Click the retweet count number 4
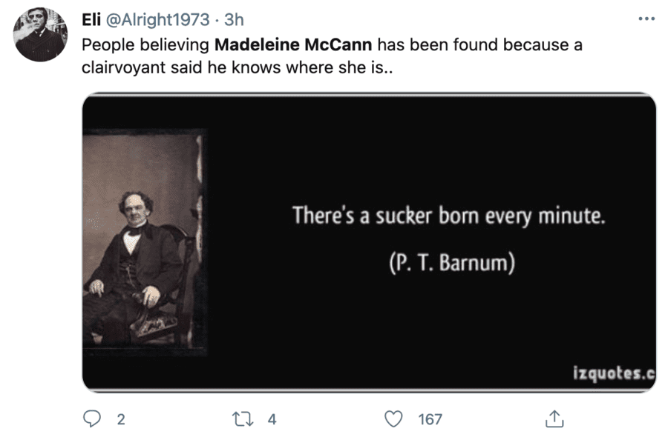The image size is (668, 437). [272, 419]
